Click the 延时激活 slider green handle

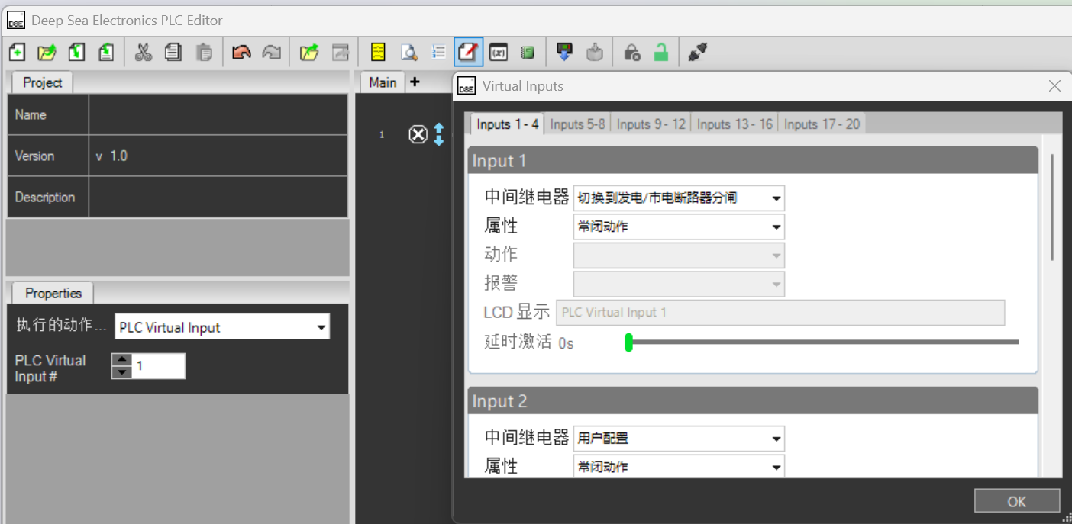click(629, 342)
